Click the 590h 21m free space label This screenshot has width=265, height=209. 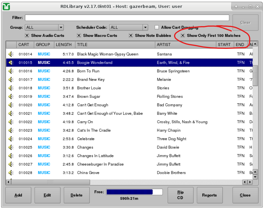(x=129, y=198)
